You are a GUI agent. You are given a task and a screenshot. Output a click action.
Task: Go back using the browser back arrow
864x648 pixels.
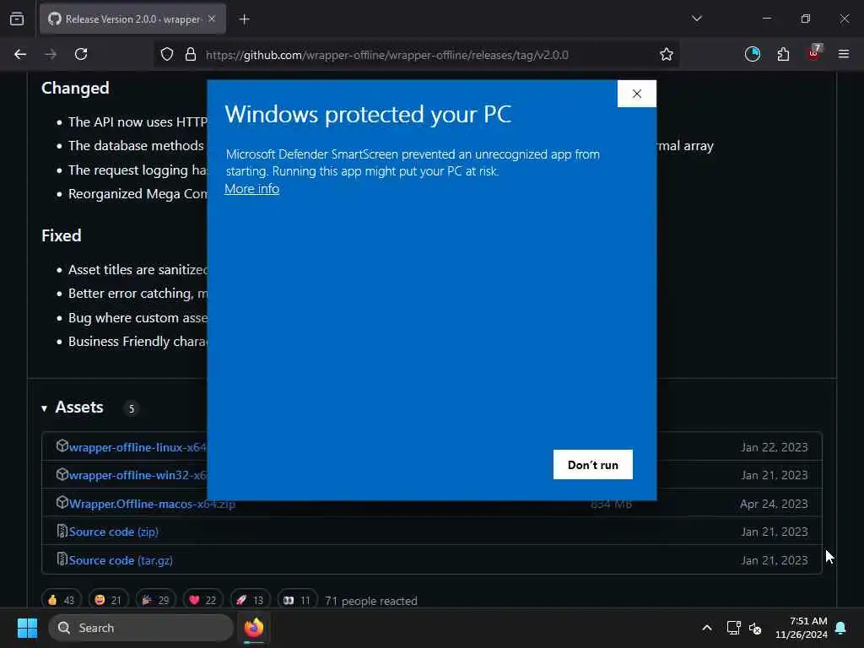(20, 54)
